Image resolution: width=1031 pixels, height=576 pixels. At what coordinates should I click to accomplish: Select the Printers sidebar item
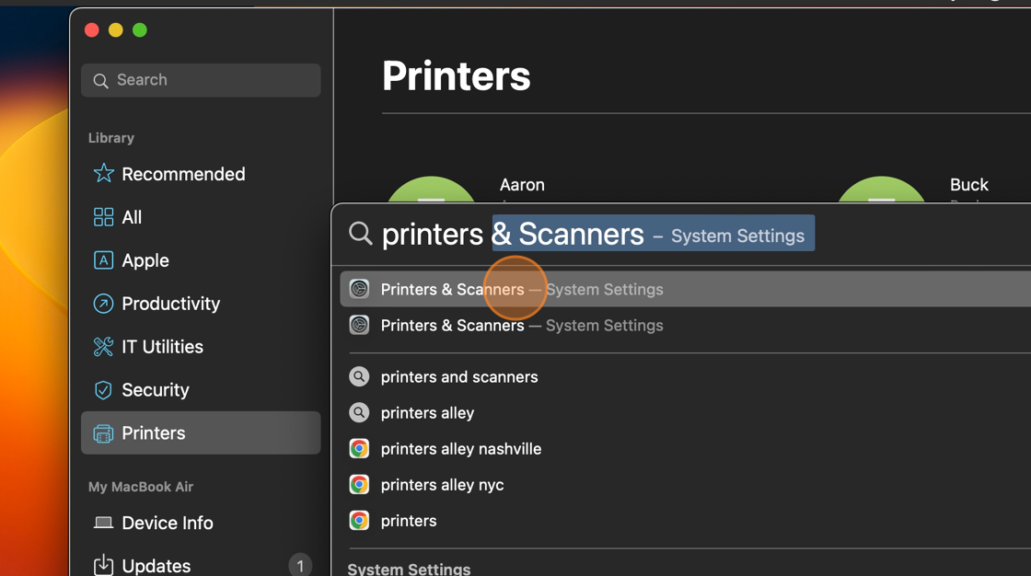coord(201,432)
